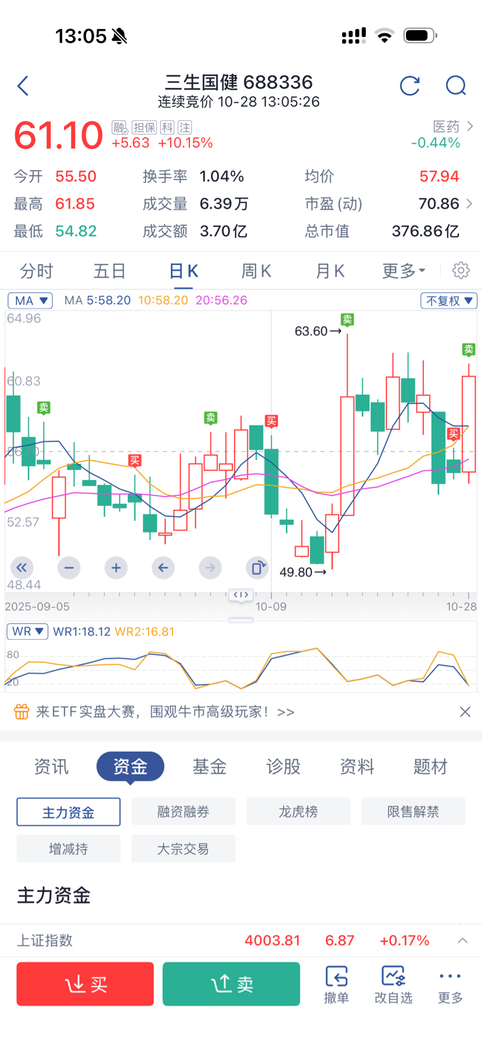Open the stock search icon

tap(456, 85)
